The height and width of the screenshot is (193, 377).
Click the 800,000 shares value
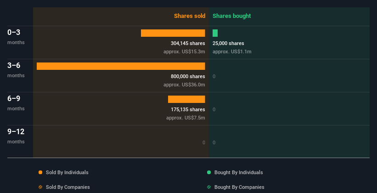click(188, 76)
